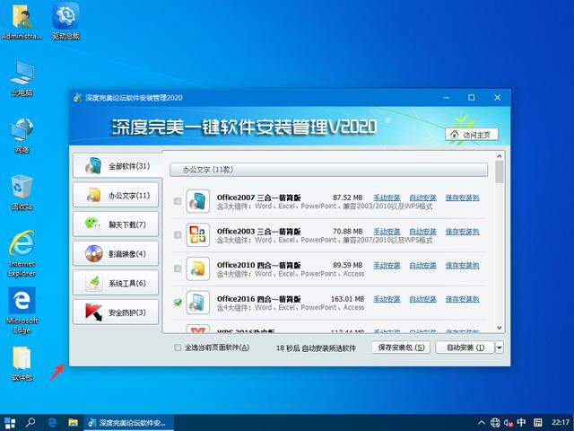Select 安全防护(3) category tab
The width and height of the screenshot is (574, 431).
(116, 312)
